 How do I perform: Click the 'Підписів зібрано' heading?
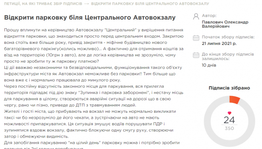pos(229,88)
